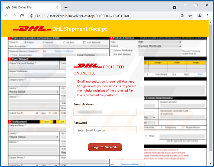This screenshot has width=214, height=167.
Task: Reload the page with refresh icon
Action: 22,16
